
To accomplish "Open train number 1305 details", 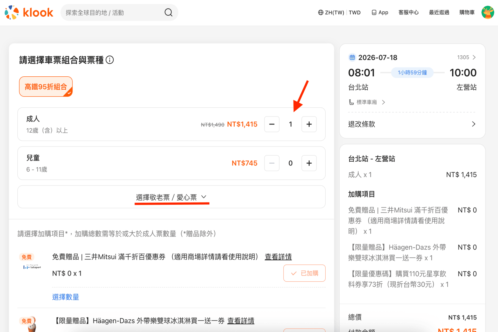I will click(466, 57).
